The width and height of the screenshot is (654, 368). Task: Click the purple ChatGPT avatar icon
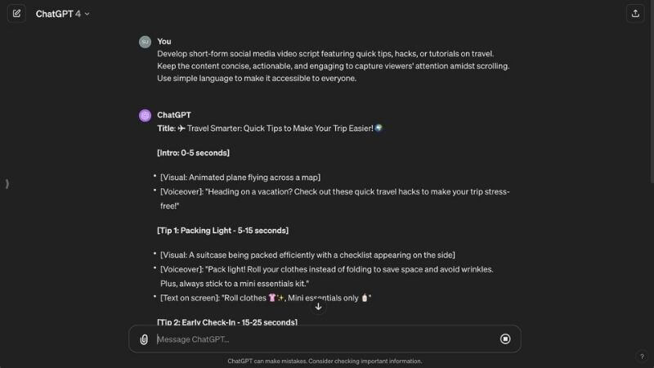click(145, 115)
